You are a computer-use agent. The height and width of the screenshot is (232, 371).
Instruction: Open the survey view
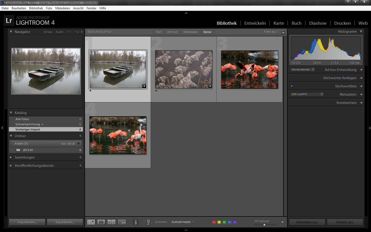(122, 222)
